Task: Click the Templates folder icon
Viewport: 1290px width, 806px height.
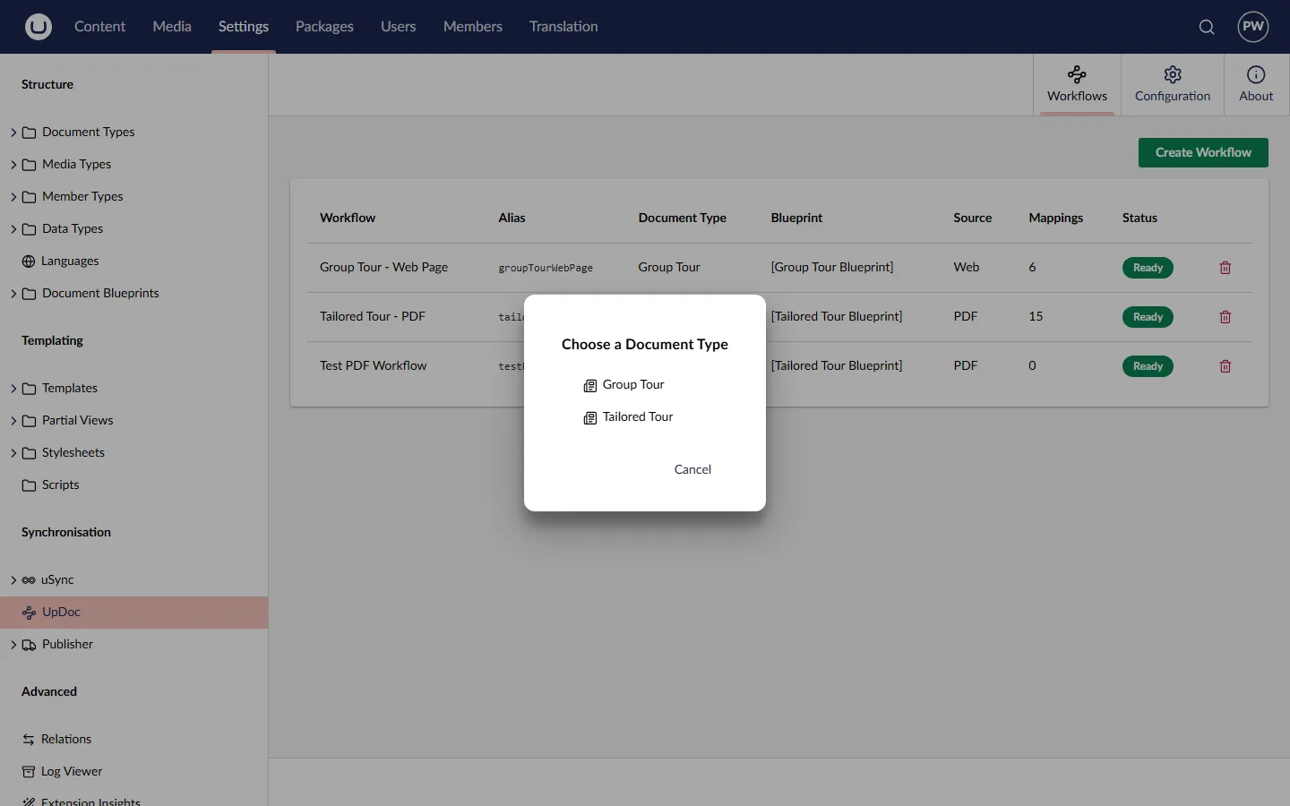Action: pyautogui.click(x=30, y=389)
